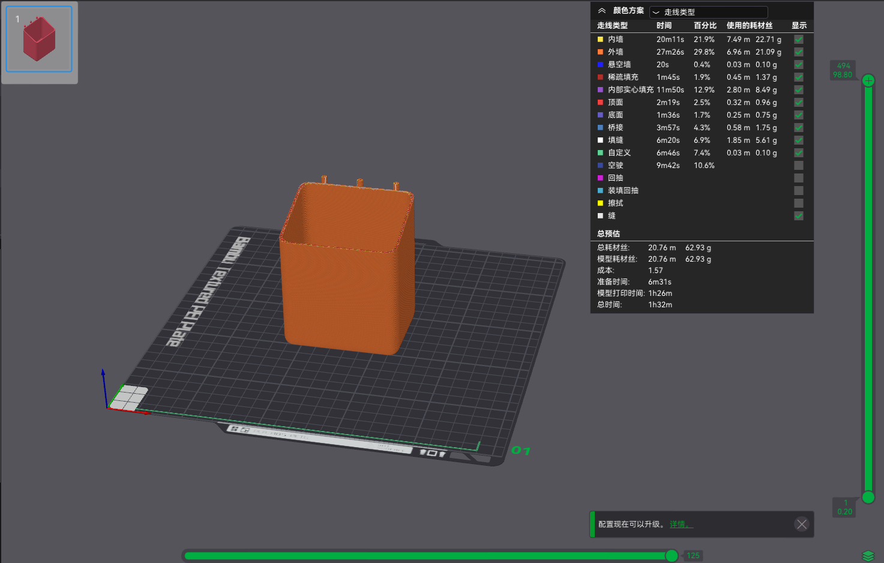This screenshot has width=884, height=563.
Task: Toggle 外墙 display checkbox
Action: click(x=799, y=52)
